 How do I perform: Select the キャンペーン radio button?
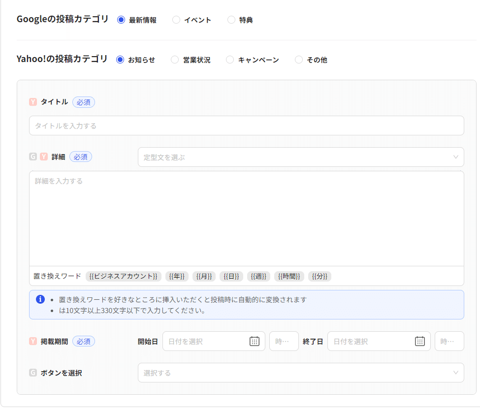pos(229,59)
